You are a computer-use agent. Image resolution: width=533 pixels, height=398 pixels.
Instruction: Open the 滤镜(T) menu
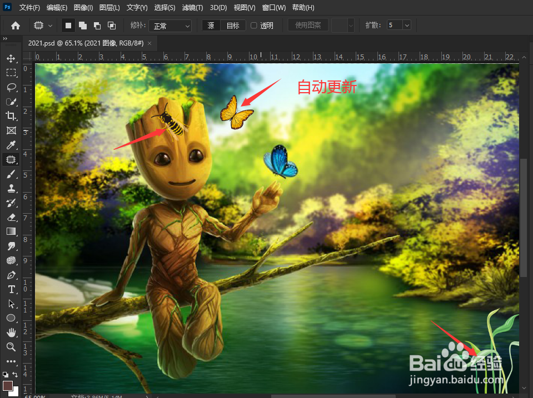[x=192, y=7]
